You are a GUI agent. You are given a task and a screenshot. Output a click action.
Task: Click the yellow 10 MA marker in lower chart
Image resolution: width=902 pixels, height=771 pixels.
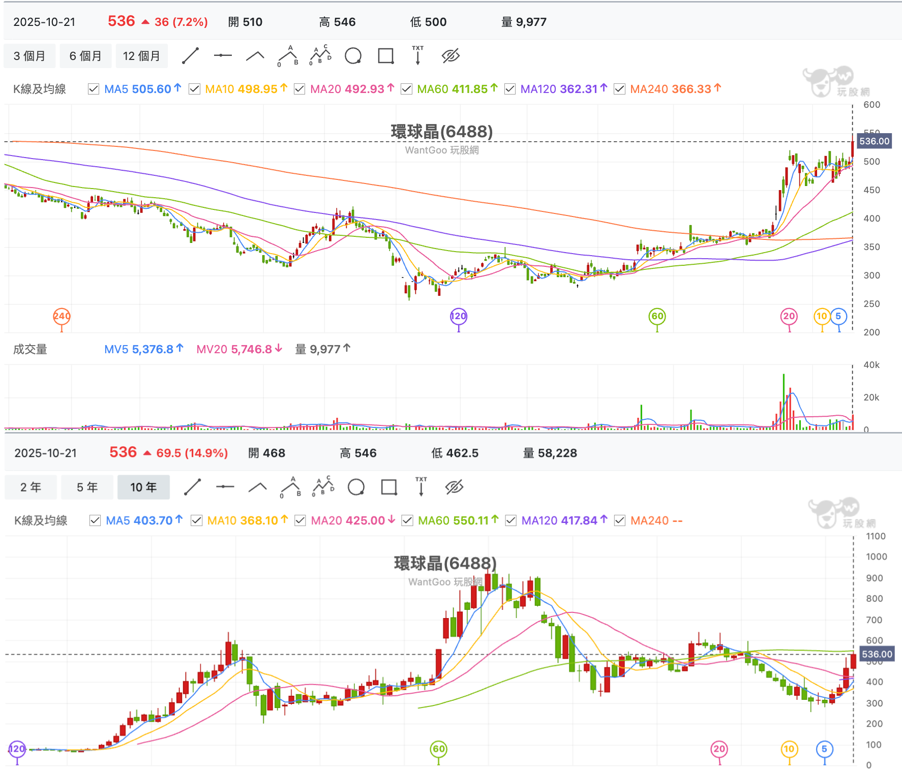click(789, 749)
